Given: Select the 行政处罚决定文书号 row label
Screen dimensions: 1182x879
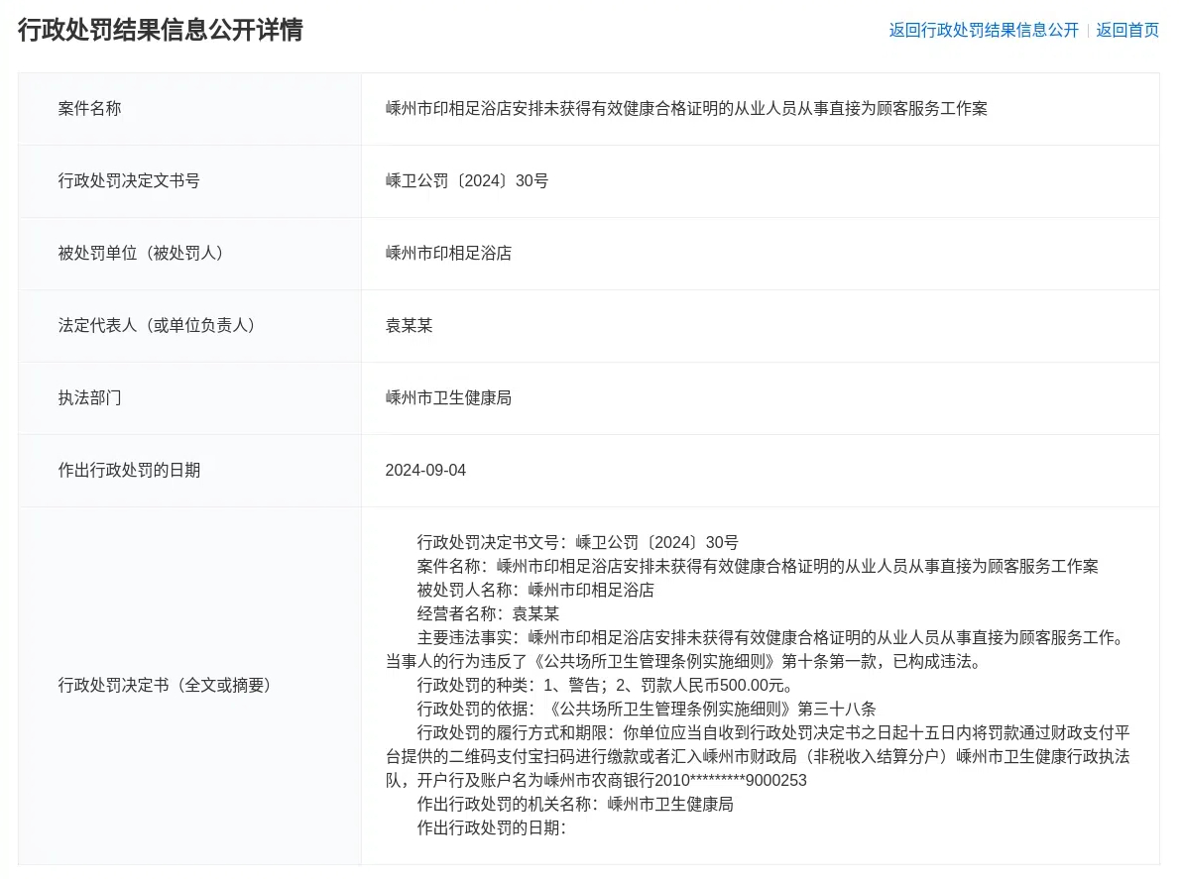Looking at the screenshot, I should 129,180.
